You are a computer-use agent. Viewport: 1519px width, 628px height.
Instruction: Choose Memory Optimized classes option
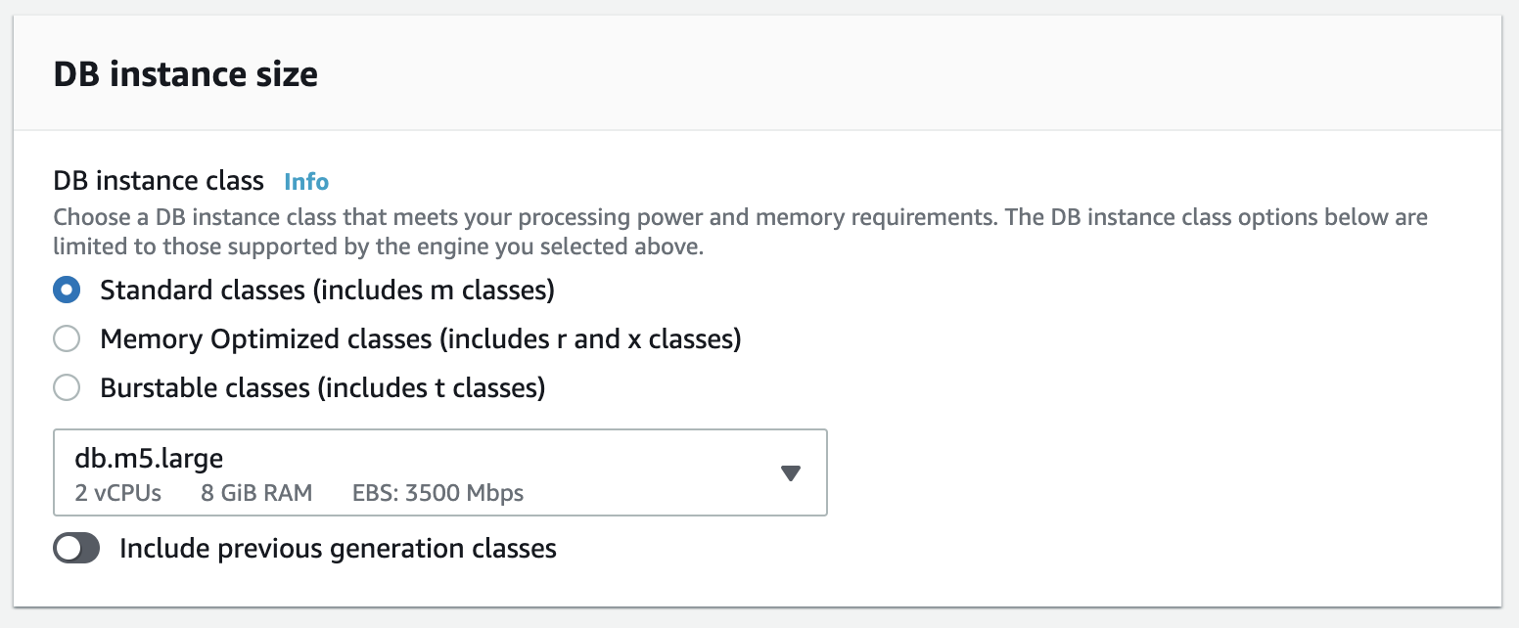pos(66,338)
